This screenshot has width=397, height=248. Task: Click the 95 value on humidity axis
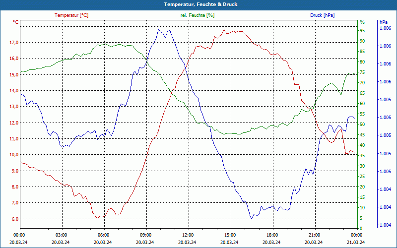[x=362, y=31]
